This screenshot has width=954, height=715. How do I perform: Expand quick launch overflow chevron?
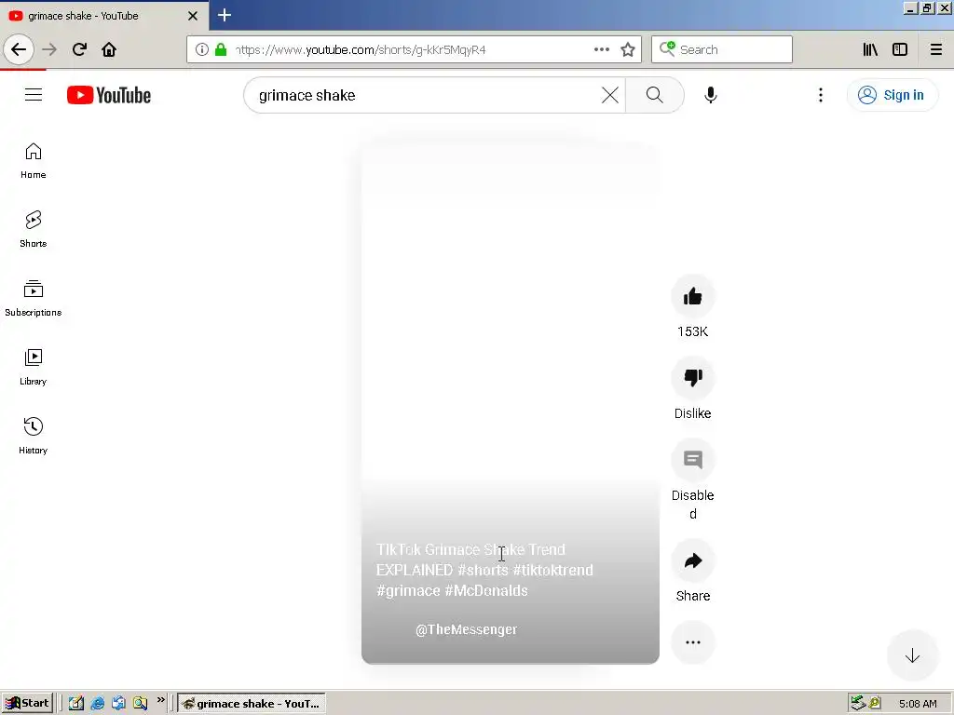[160, 700]
